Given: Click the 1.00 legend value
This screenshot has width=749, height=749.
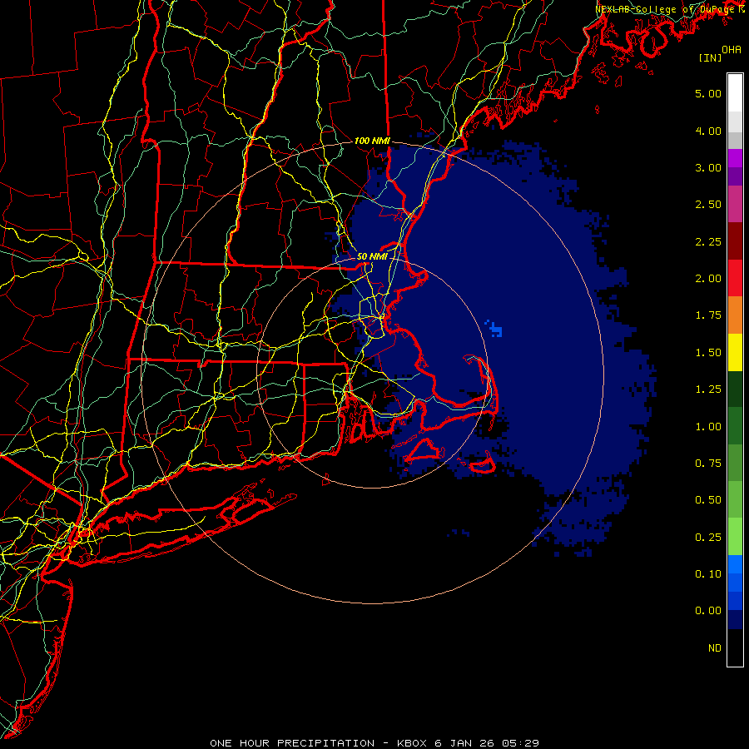Looking at the screenshot, I should pyautogui.click(x=708, y=427).
